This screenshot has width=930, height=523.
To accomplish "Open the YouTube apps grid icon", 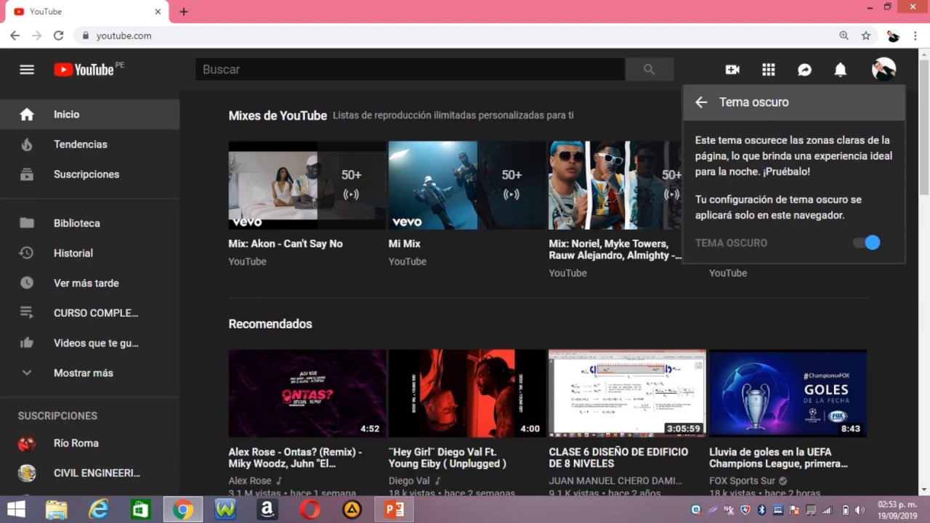I will [769, 70].
